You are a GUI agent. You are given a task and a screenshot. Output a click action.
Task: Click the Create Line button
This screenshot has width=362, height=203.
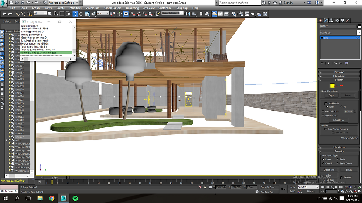point(329,170)
